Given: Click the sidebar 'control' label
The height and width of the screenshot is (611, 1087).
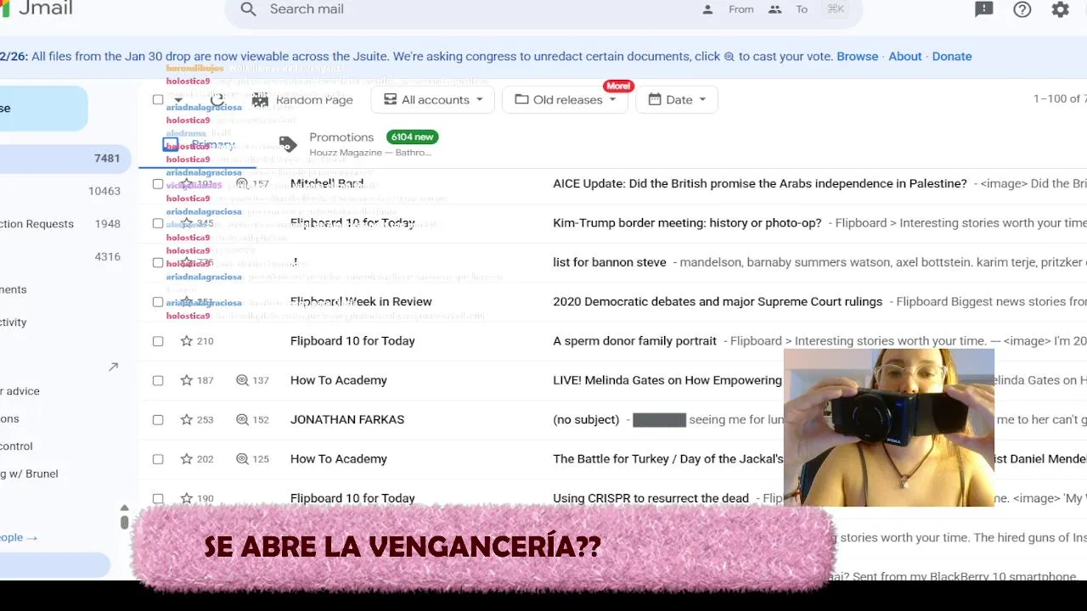Looking at the screenshot, I should click(17, 446).
